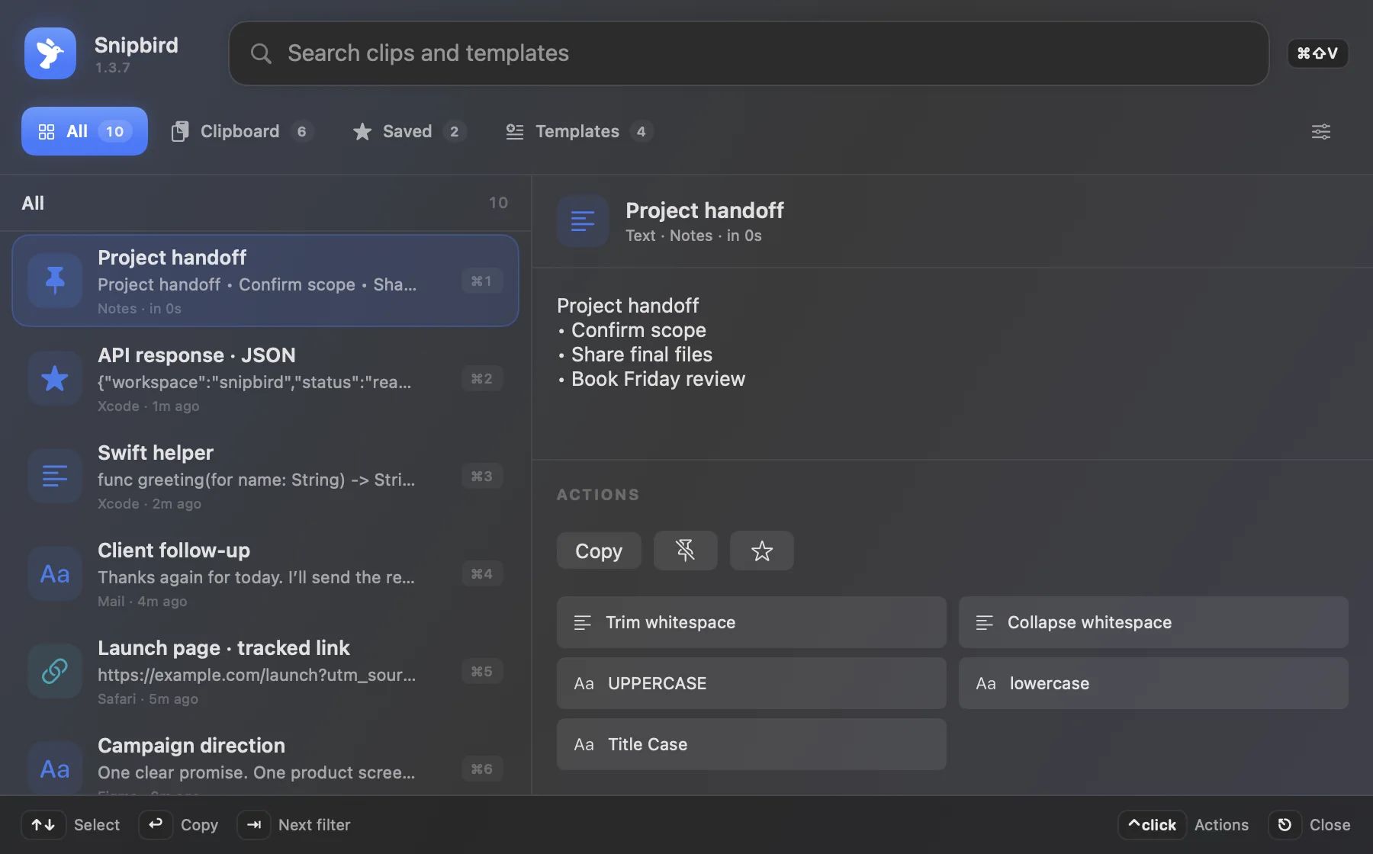
Task: Click the Next filter footer label
Action: [x=314, y=825]
